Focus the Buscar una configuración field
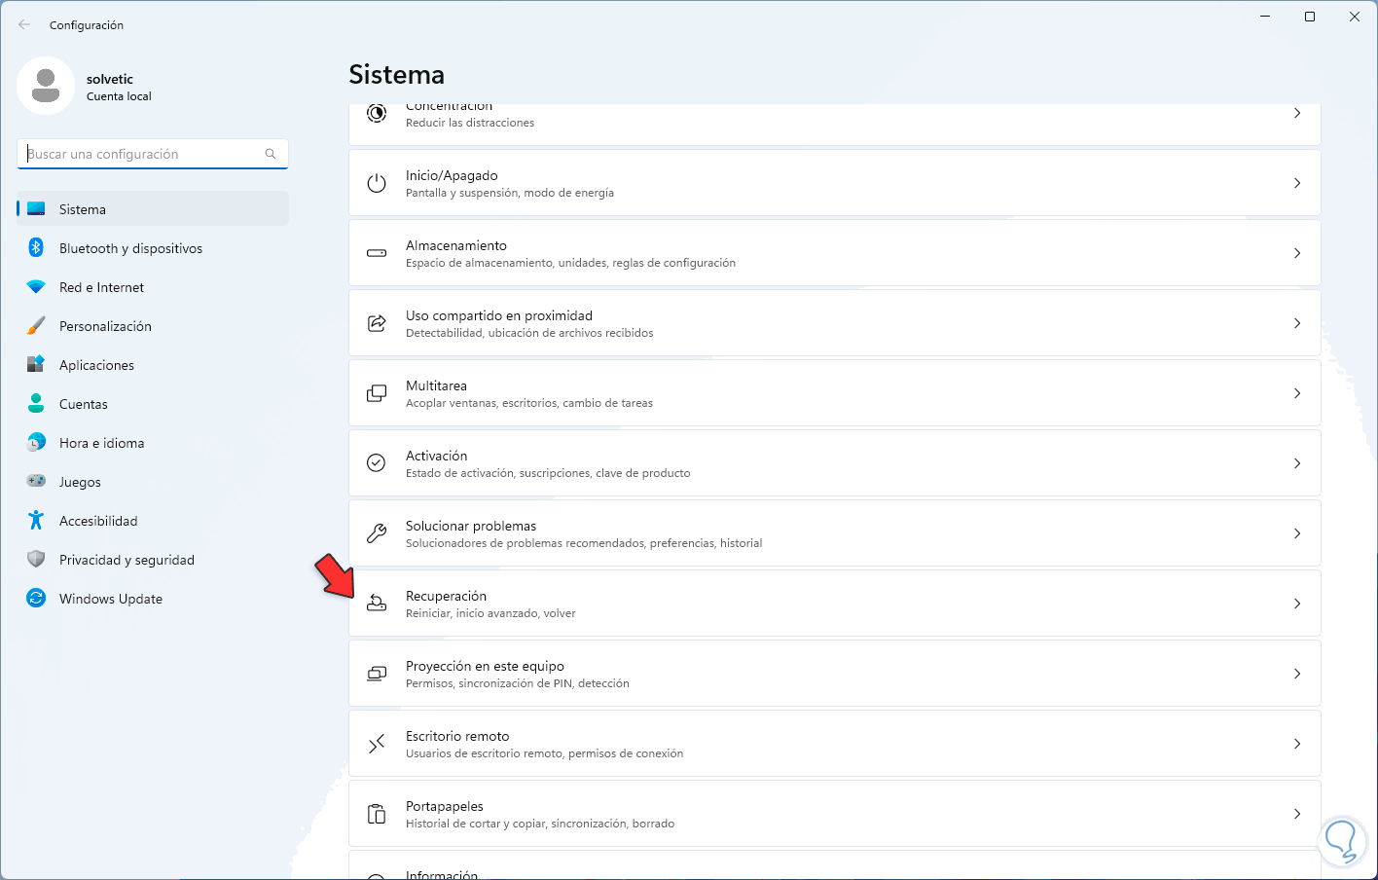 point(143,154)
